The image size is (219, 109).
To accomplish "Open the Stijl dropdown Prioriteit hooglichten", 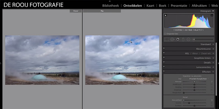I will tap(199, 79).
